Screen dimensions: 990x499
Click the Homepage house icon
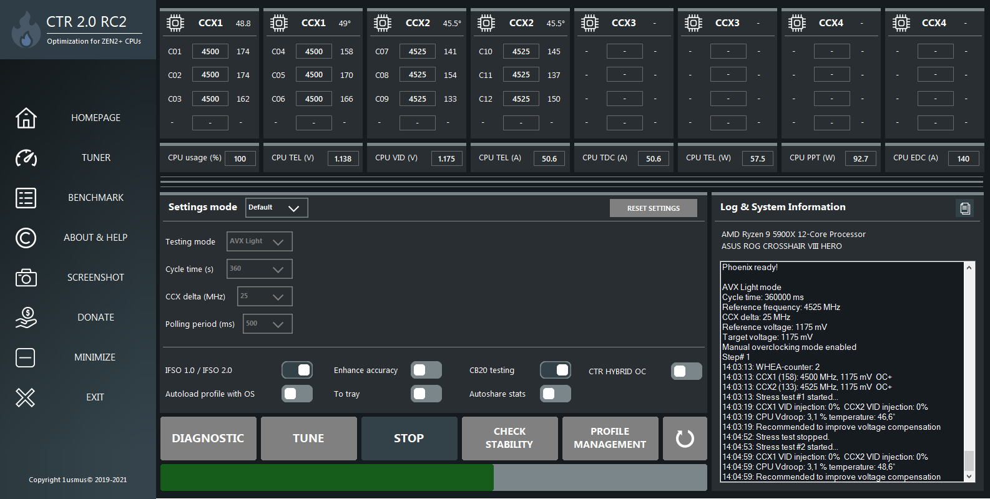26,118
